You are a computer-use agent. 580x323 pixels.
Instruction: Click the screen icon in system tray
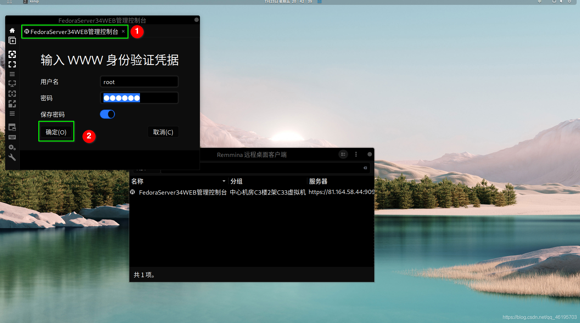pos(554,2)
